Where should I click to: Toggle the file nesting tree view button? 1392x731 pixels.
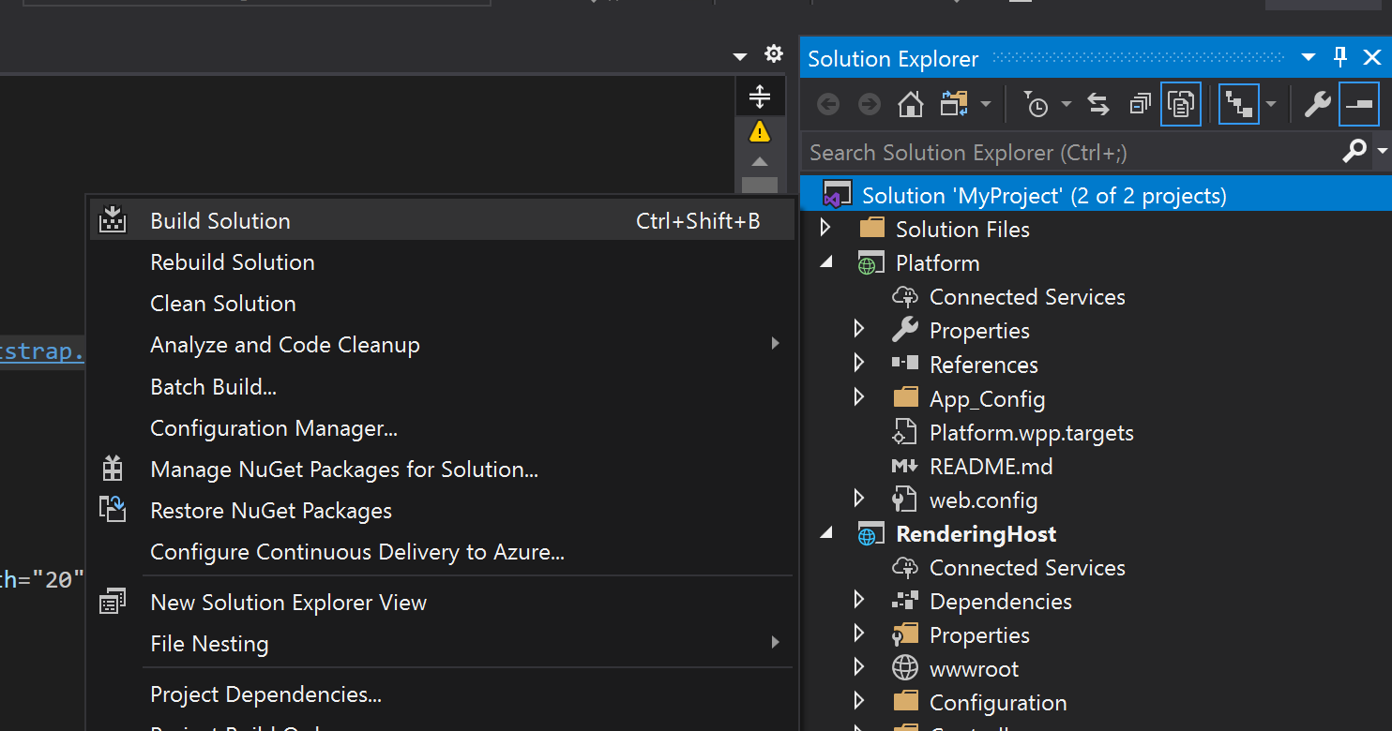(x=1238, y=104)
